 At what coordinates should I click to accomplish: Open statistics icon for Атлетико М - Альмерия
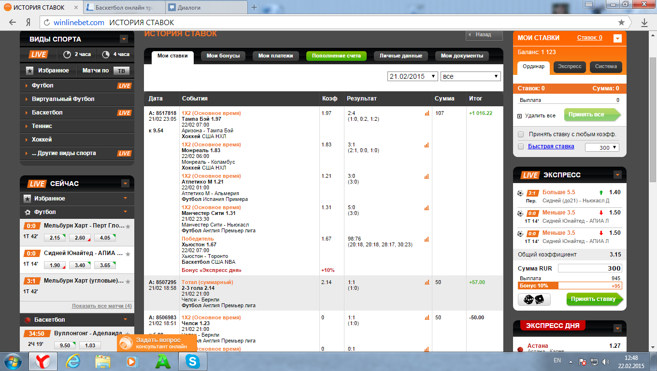427,176
